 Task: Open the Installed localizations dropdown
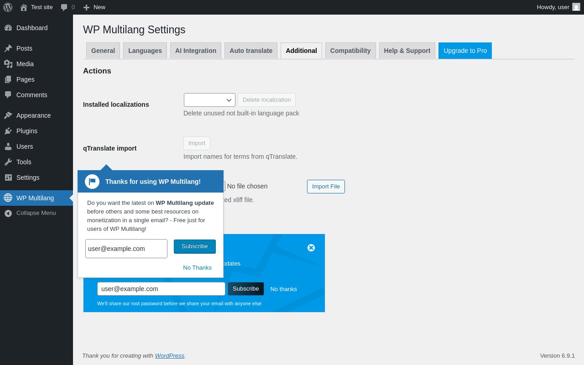tap(209, 100)
